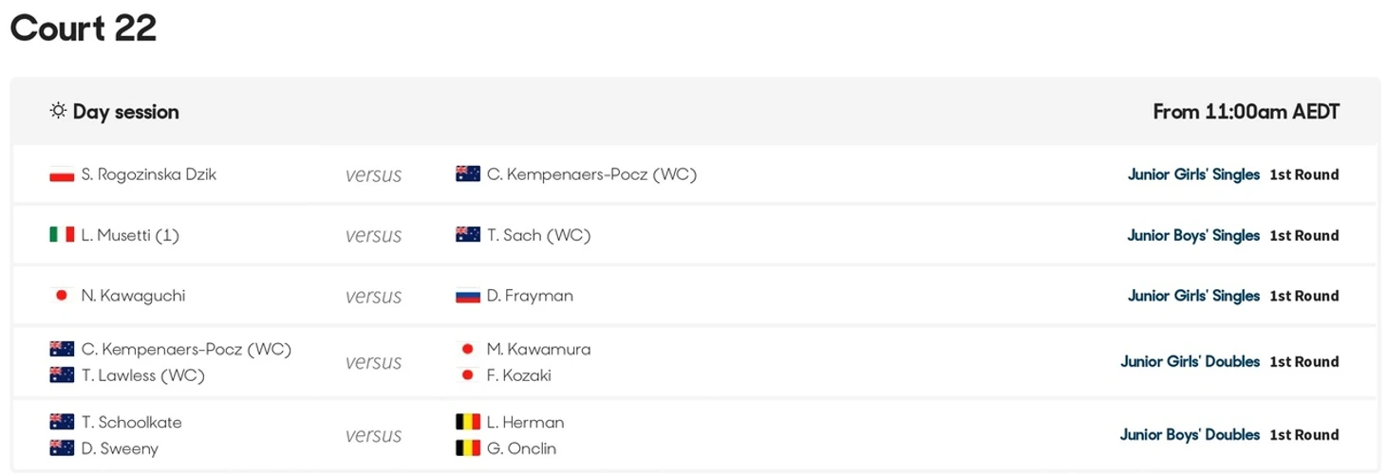Image resolution: width=1386 pixels, height=474 pixels.
Task: Open Junior Girls' Doubles event link
Action: point(1190,361)
